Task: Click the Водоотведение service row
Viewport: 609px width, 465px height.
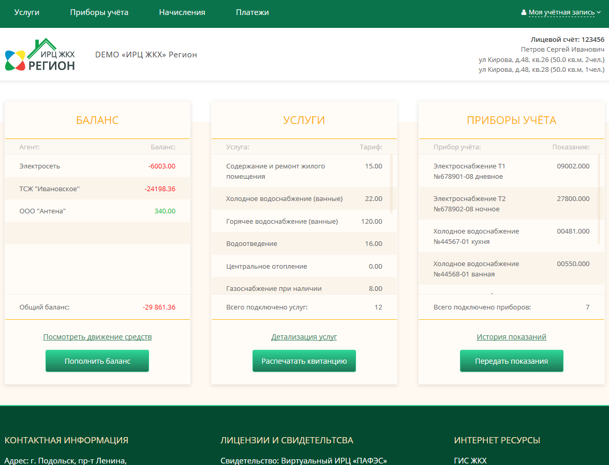Action: [x=304, y=244]
